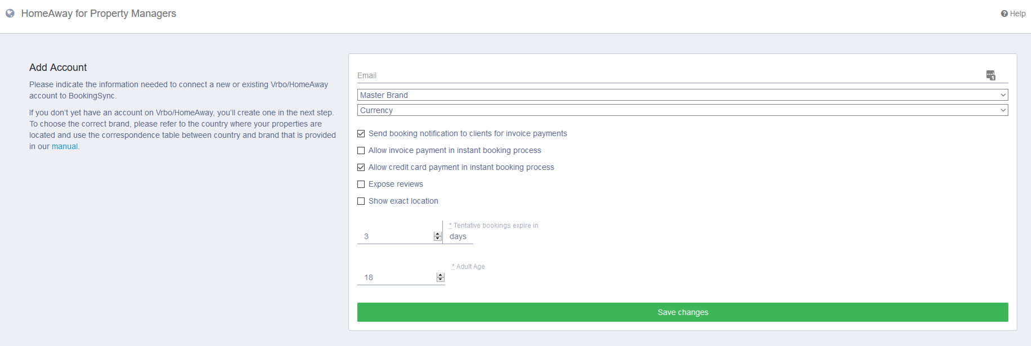Viewport: 1031px width, 346px height.
Task: Open the Help link in header
Action: 1013,14
